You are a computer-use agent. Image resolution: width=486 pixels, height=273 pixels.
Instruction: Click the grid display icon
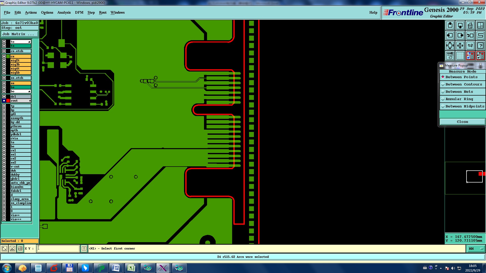(x=460, y=56)
